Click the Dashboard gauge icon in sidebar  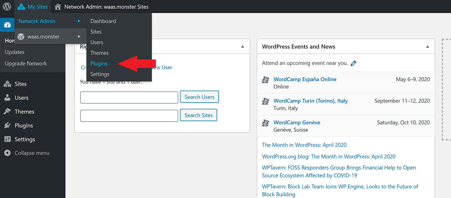click(7, 25)
